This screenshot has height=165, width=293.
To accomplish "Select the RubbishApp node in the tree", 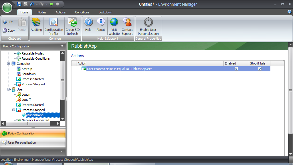I will point(35,115).
